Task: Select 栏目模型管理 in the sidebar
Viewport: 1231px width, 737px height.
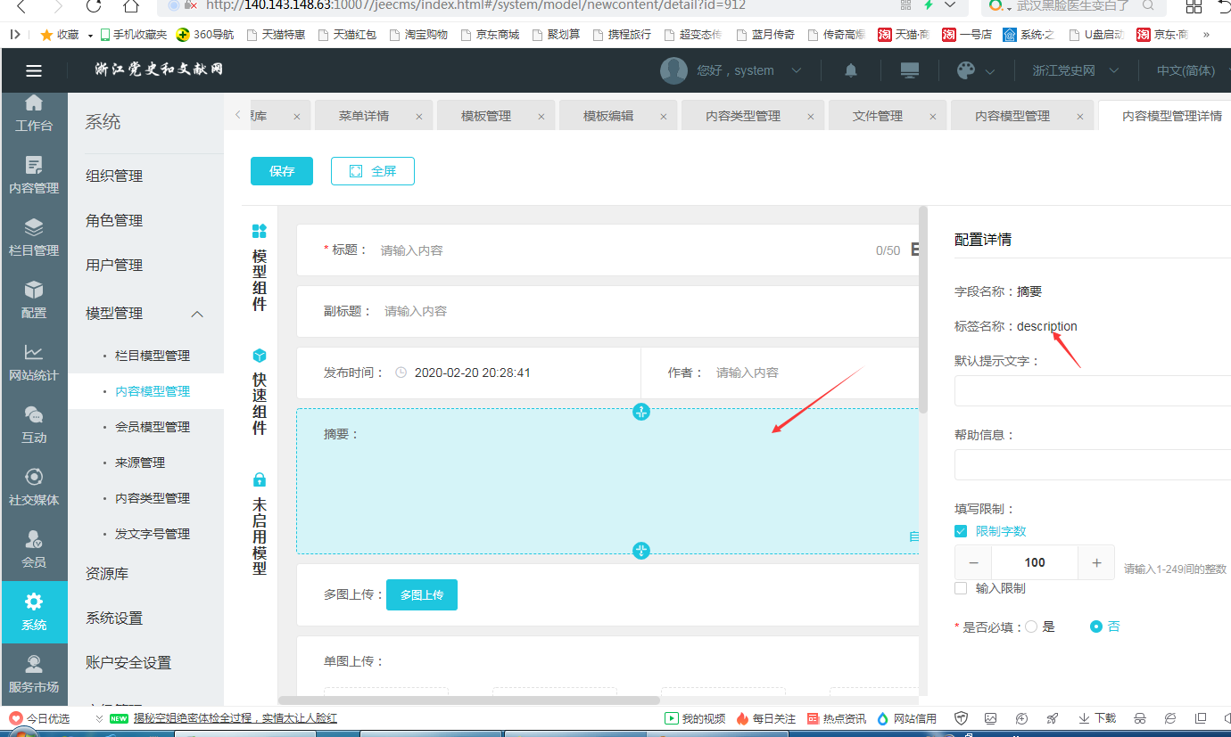Action: [x=153, y=356]
